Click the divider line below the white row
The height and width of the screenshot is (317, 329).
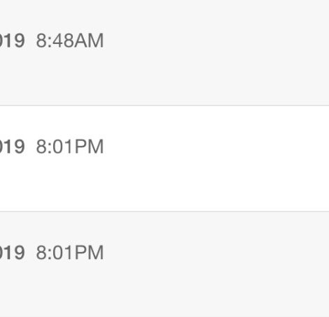164,212
